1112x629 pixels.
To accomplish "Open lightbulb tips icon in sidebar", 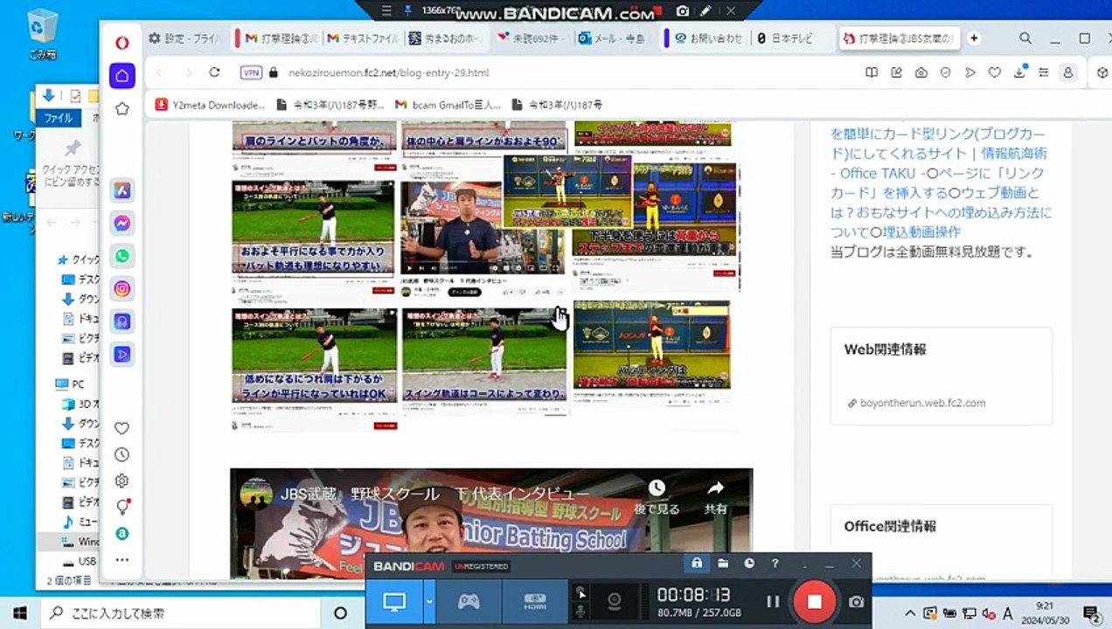I will [122, 507].
